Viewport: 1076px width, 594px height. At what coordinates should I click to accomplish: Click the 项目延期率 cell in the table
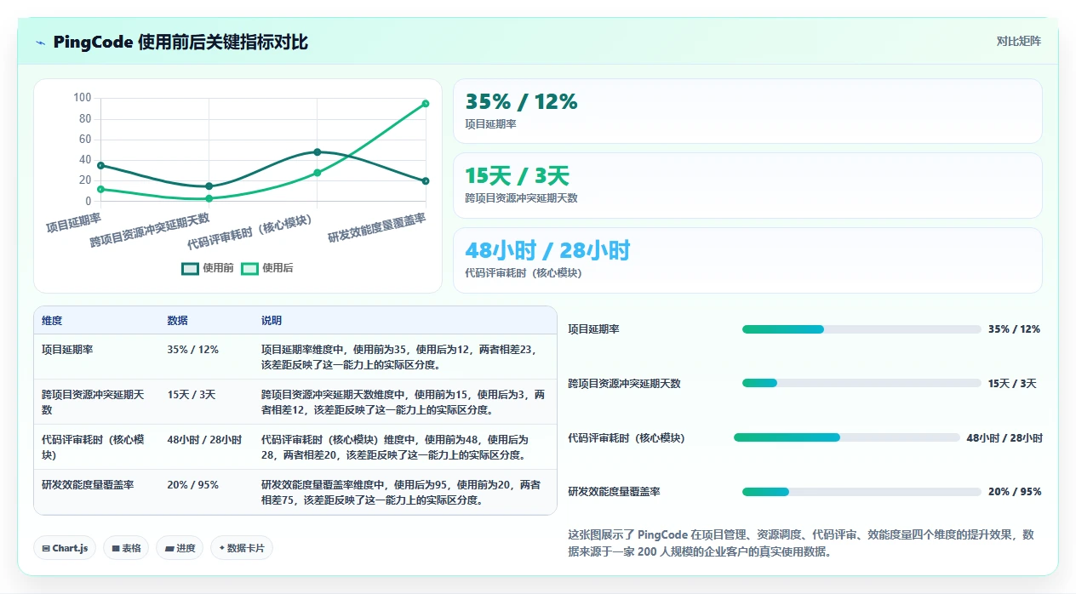tap(67, 349)
